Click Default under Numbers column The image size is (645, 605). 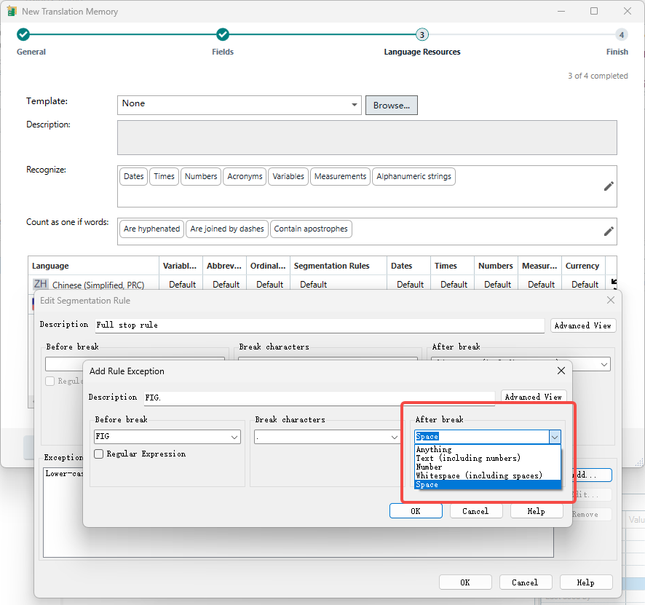point(498,285)
